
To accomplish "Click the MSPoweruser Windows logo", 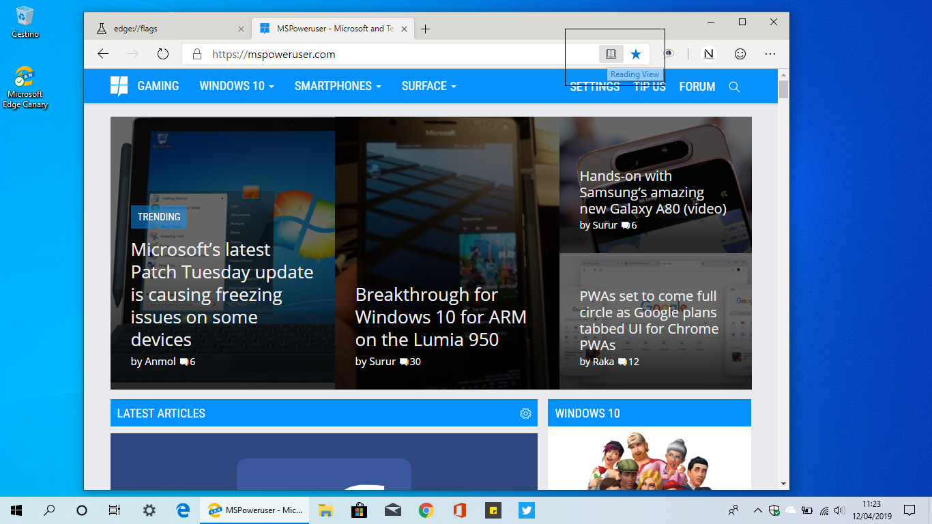I will tap(119, 86).
